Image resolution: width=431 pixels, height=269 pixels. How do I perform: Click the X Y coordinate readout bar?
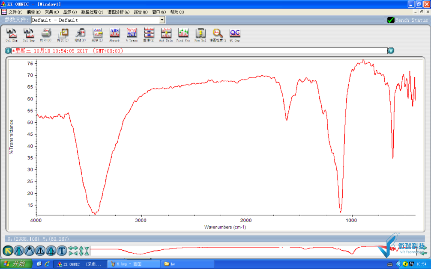215,239
